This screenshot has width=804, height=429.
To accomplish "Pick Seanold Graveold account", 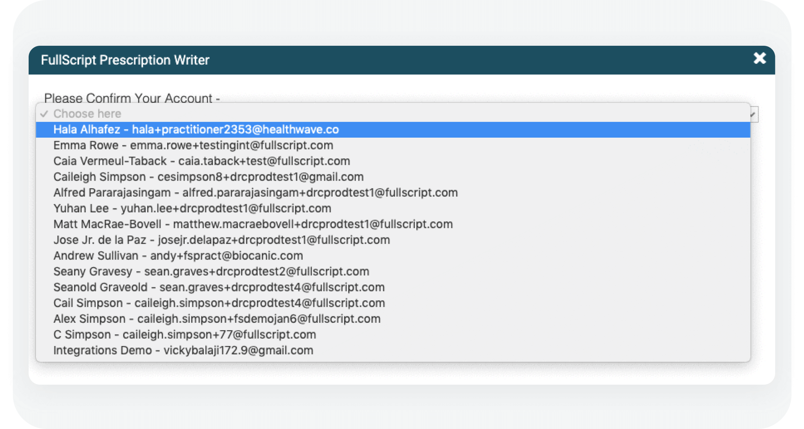I will pyautogui.click(x=393, y=287).
